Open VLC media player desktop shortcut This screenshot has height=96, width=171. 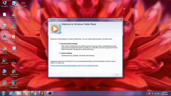click(14, 17)
